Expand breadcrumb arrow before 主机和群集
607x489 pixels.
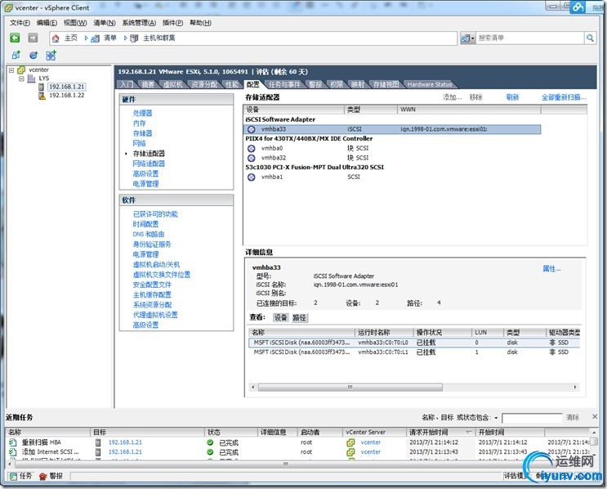[126, 38]
